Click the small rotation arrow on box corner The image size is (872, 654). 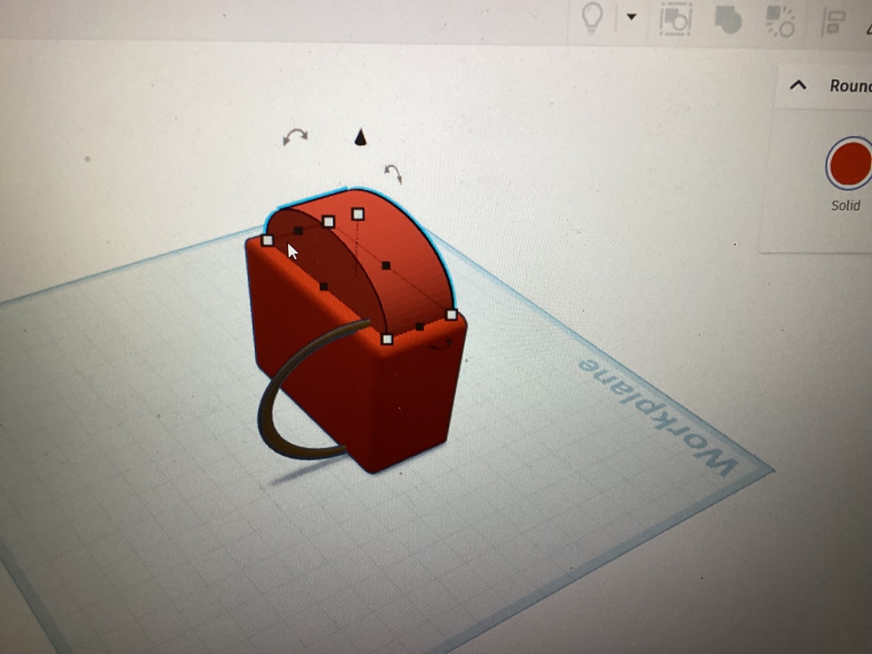coord(441,344)
